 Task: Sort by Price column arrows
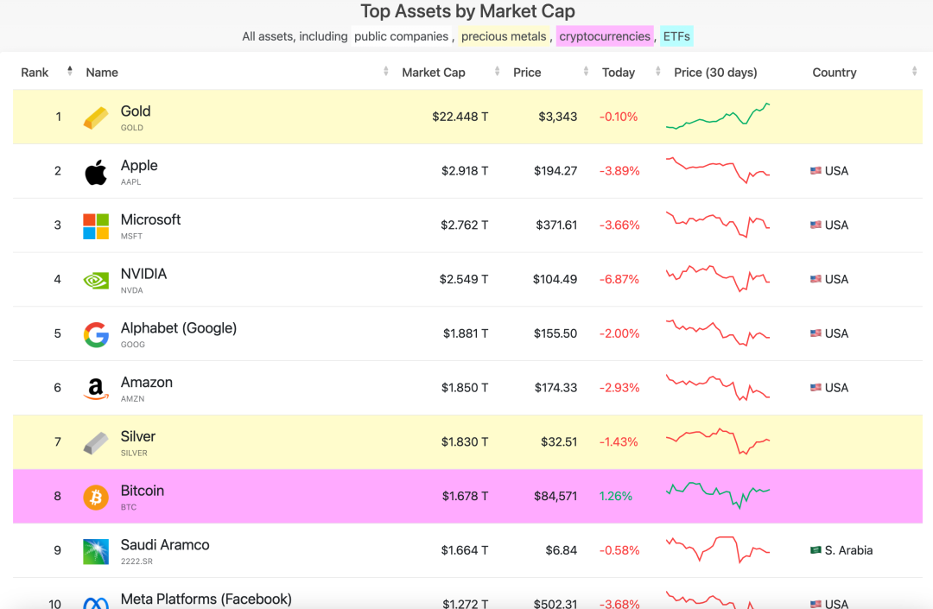tap(586, 72)
